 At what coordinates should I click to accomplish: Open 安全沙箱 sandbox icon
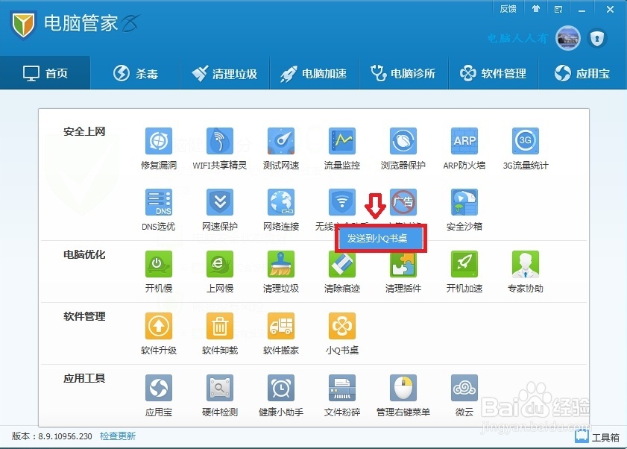[x=464, y=202]
